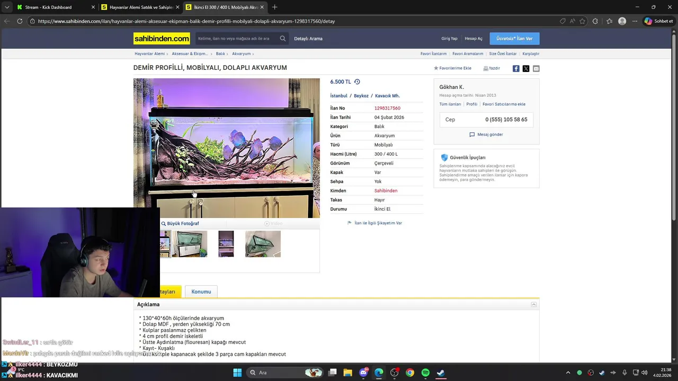678x381 pixels.
Task: Bookmark page with star in address bar
Action: coord(583,21)
